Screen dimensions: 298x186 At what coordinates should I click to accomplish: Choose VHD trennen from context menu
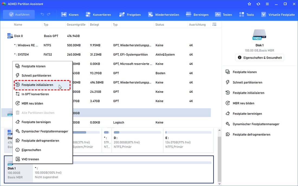coord(30,159)
